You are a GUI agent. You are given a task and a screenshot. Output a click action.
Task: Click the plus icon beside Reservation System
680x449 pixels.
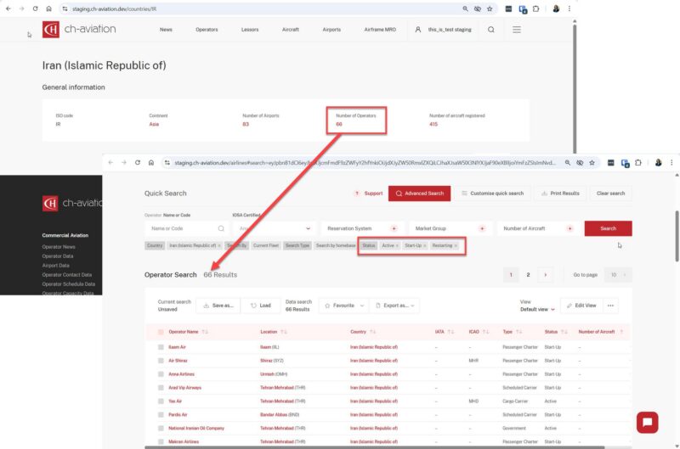pyautogui.click(x=394, y=228)
